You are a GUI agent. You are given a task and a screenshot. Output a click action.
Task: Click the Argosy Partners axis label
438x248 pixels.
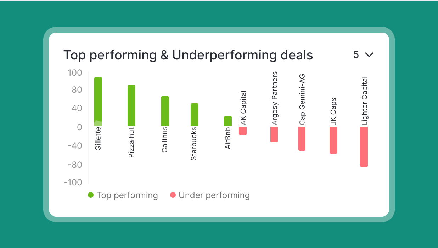click(x=274, y=98)
